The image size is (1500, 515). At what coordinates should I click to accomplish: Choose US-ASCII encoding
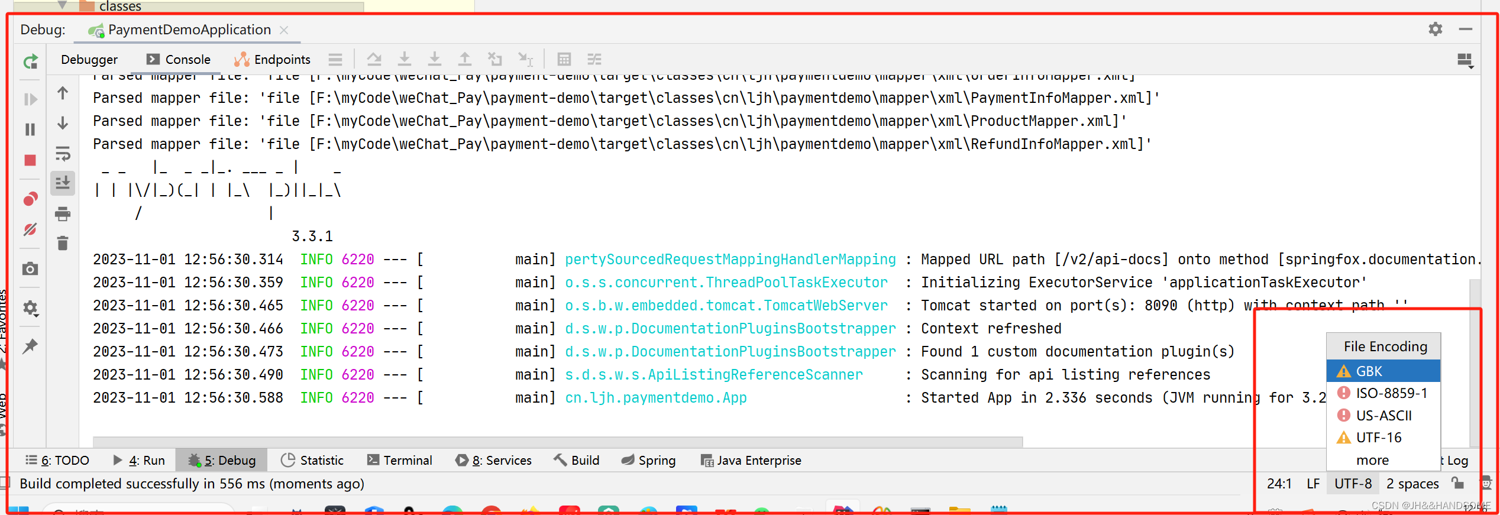click(x=1383, y=416)
